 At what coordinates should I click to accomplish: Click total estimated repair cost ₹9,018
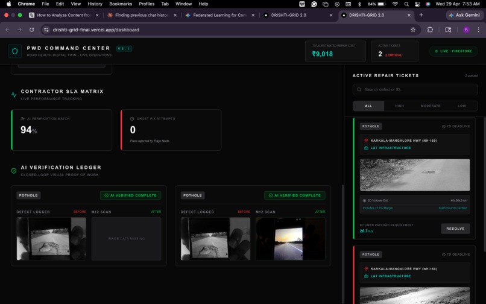323,54
